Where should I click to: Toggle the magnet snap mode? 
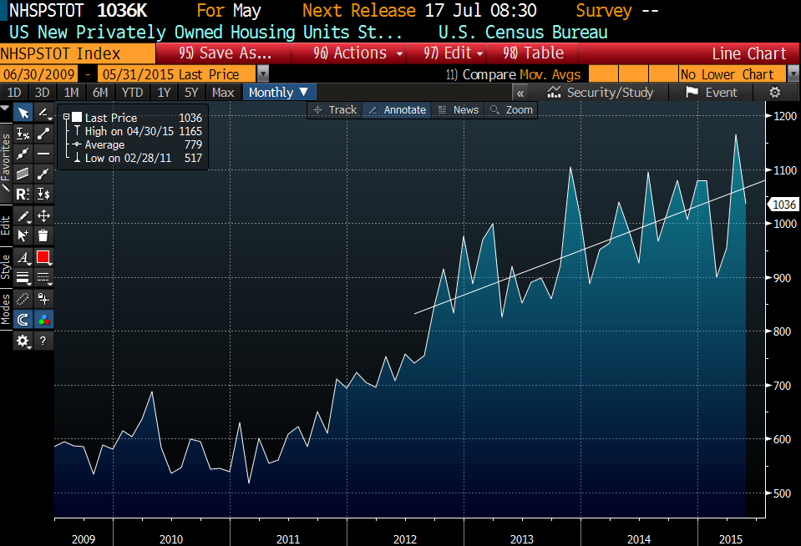[23, 319]
